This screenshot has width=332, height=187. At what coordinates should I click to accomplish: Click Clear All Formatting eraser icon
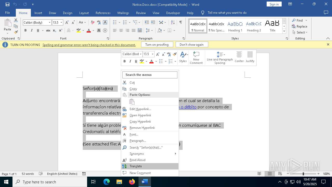click(x=93, y=23)
